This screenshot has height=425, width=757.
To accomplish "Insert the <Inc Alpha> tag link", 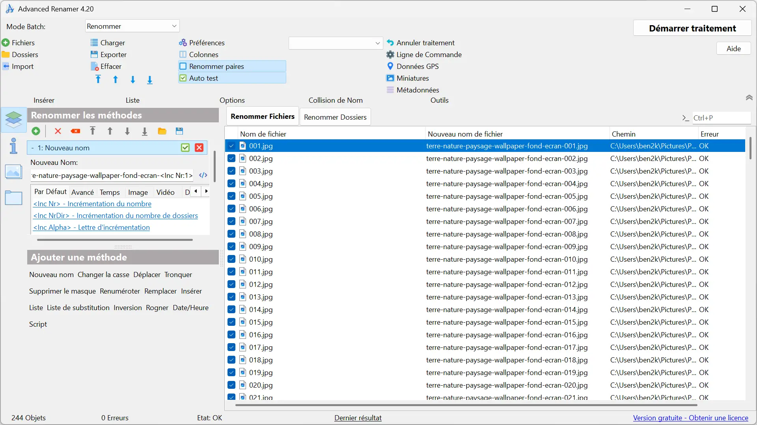I will (91, 227).
